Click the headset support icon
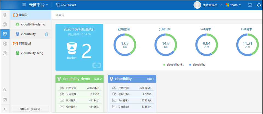This screenshot has height=114, width=263. click(259, 5)
